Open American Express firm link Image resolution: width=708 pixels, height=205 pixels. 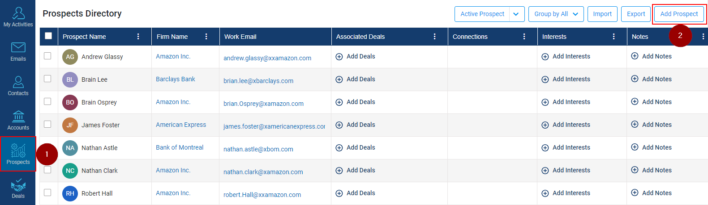coord(181,125)
